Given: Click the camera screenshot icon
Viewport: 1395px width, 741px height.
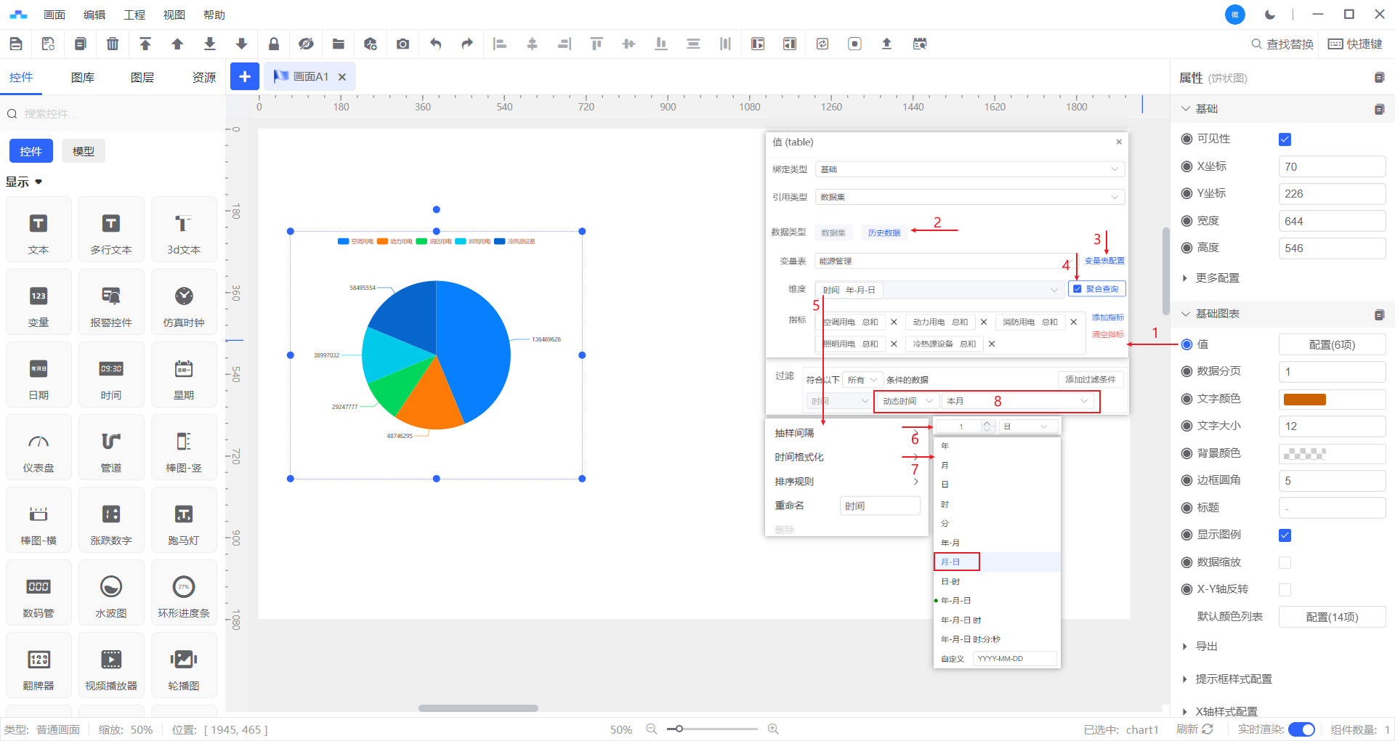Looking at the screenshot, I should (403, 44).
